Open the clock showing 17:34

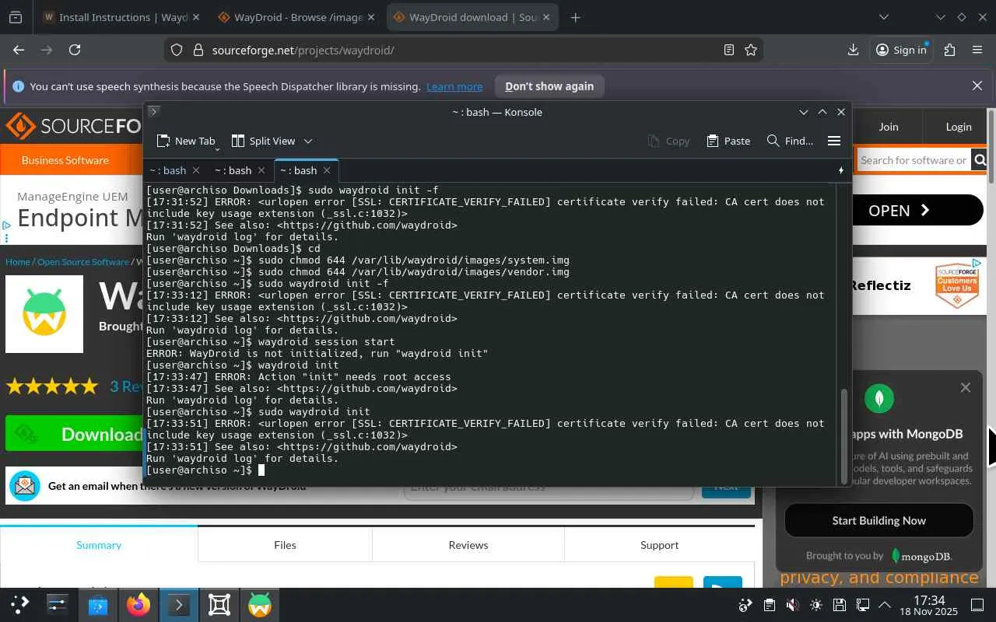click(x=928, y=605)
